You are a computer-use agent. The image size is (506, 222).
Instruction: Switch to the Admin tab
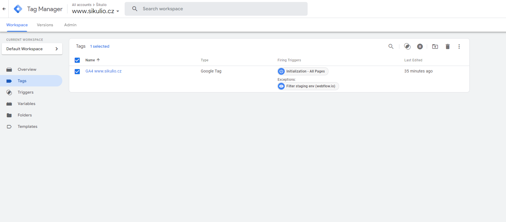click(x=70, y=25)
